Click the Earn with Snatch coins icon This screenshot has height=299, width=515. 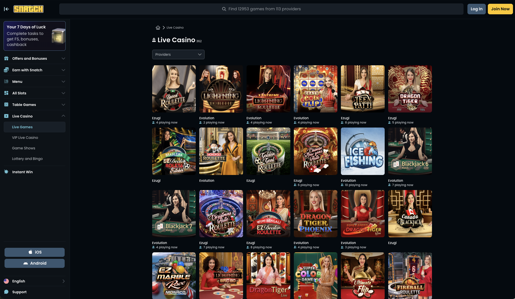pos(6,70)
